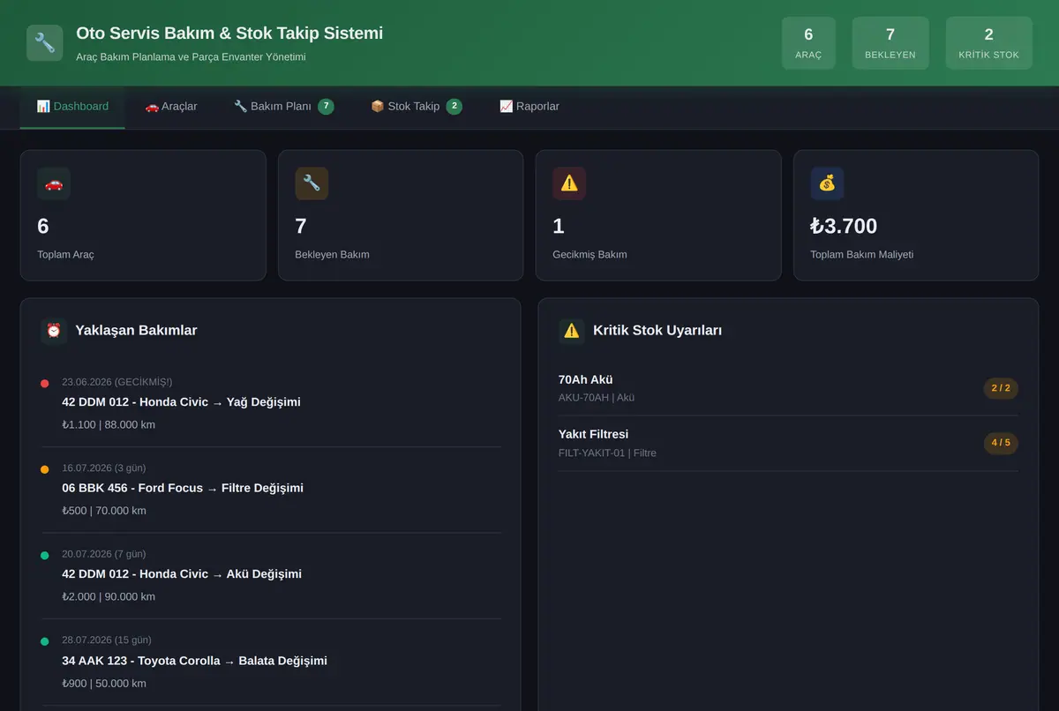1059x711 pixels.
Task: Click the 2 / 2 stock badge
Action: 1001,388
